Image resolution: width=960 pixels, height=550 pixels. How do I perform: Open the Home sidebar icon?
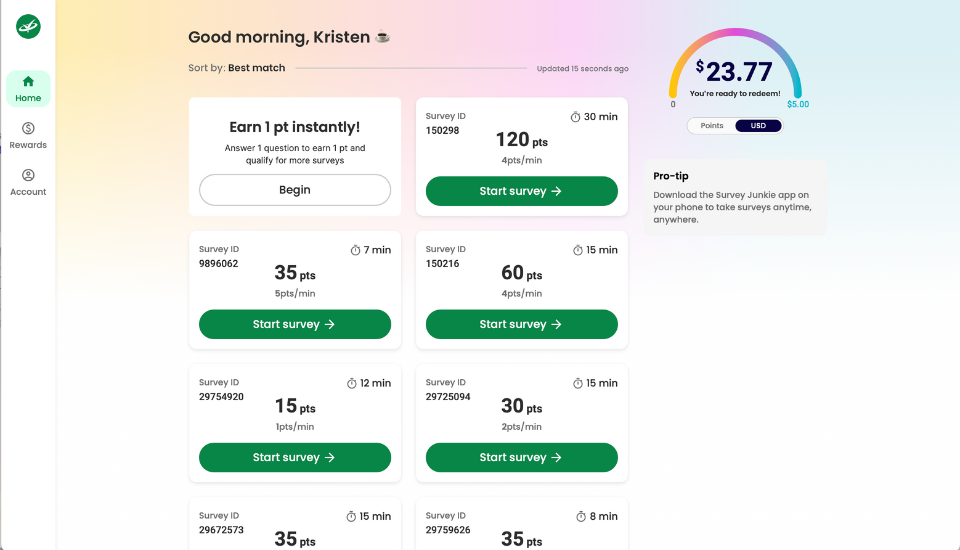tap(28, 82)
